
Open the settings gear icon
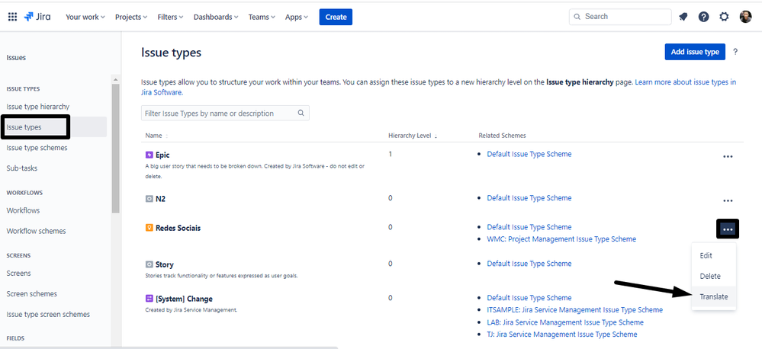(724, 17)
